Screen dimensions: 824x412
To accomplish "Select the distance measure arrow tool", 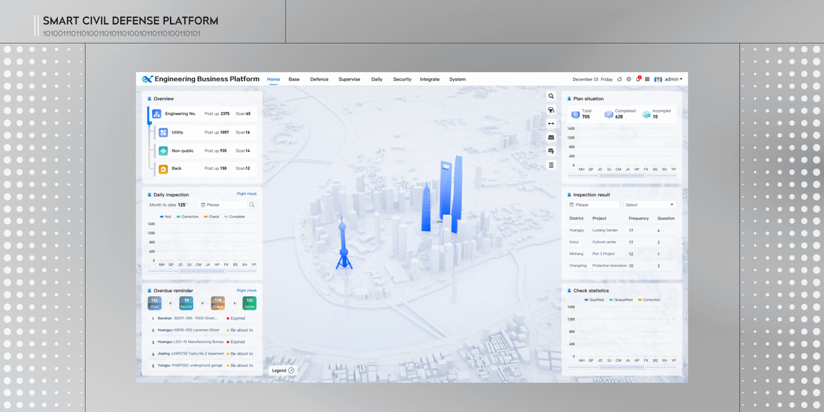I will point(551,124).
